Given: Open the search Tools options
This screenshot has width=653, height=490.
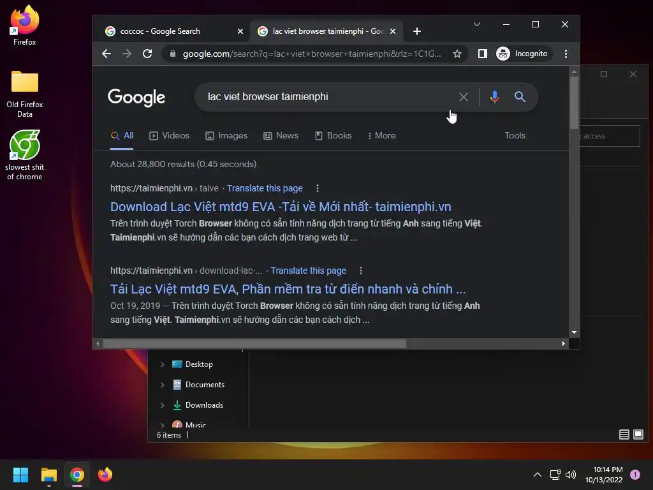Looking at the screenshot, I should [x=515, y=136].
